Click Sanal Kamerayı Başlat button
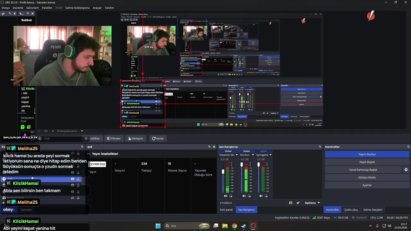The image size is (411, 231). click(x=363, y=170)
